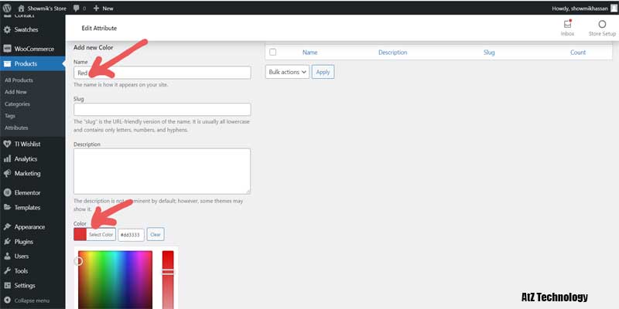Collapse the admin sidebar menu
This screenshot has height=309, width=619.
pos(26,300)
